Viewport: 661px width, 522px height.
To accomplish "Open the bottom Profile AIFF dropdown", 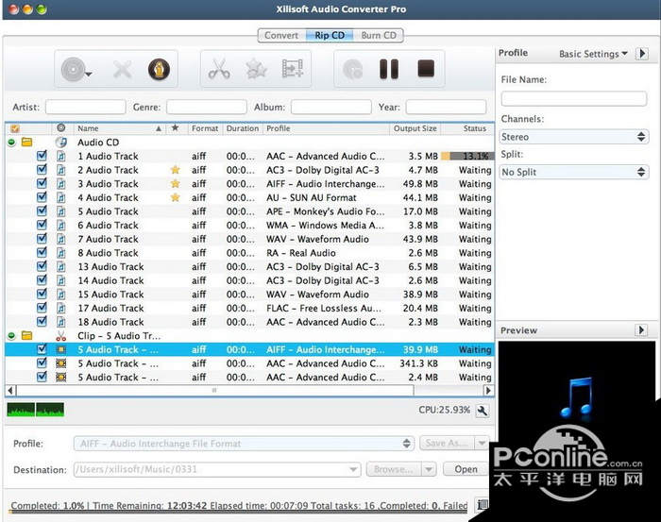I will tap(244, 444).
